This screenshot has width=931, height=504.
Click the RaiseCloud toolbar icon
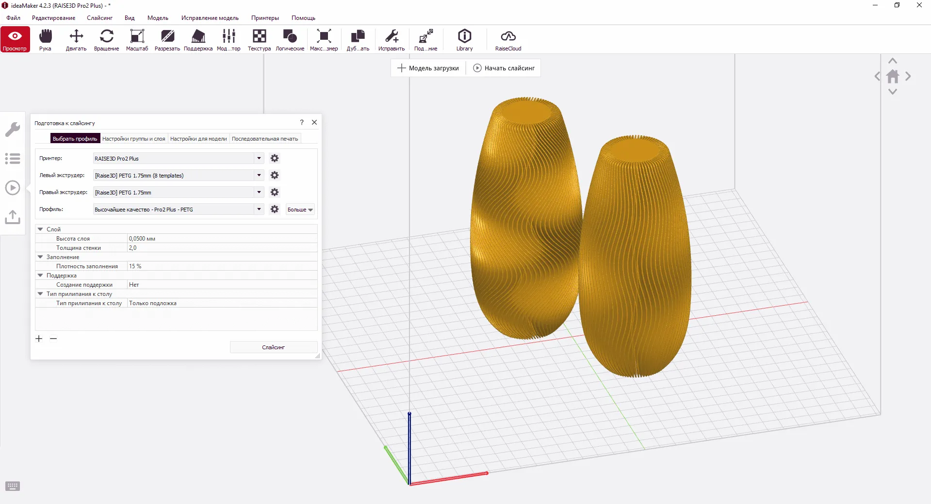pyautogui.click(x=508, y=39)
